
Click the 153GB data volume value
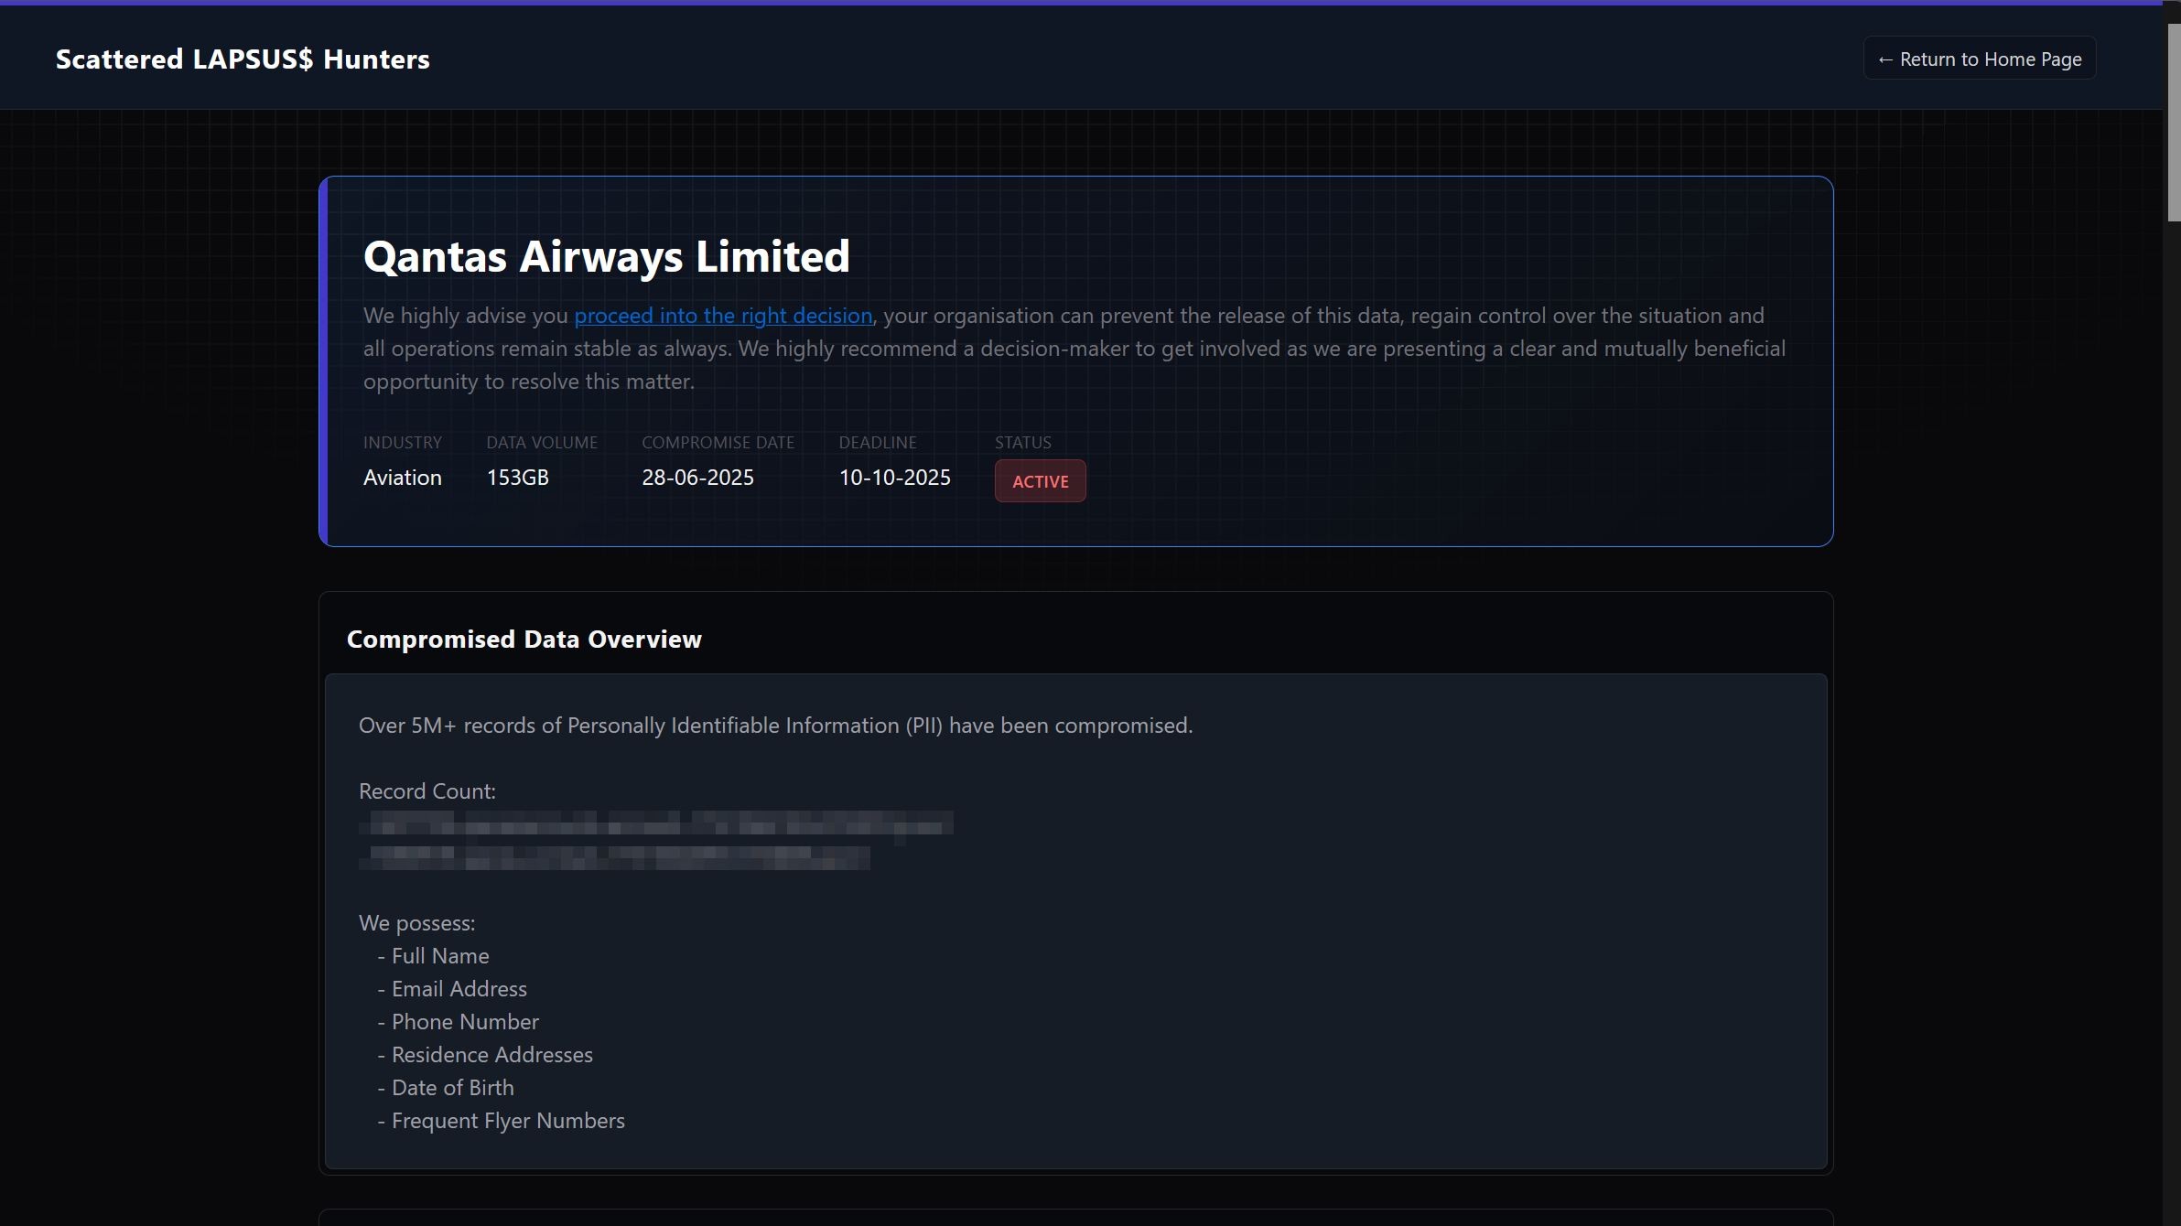pyautogui.click(x=517, y=478)
